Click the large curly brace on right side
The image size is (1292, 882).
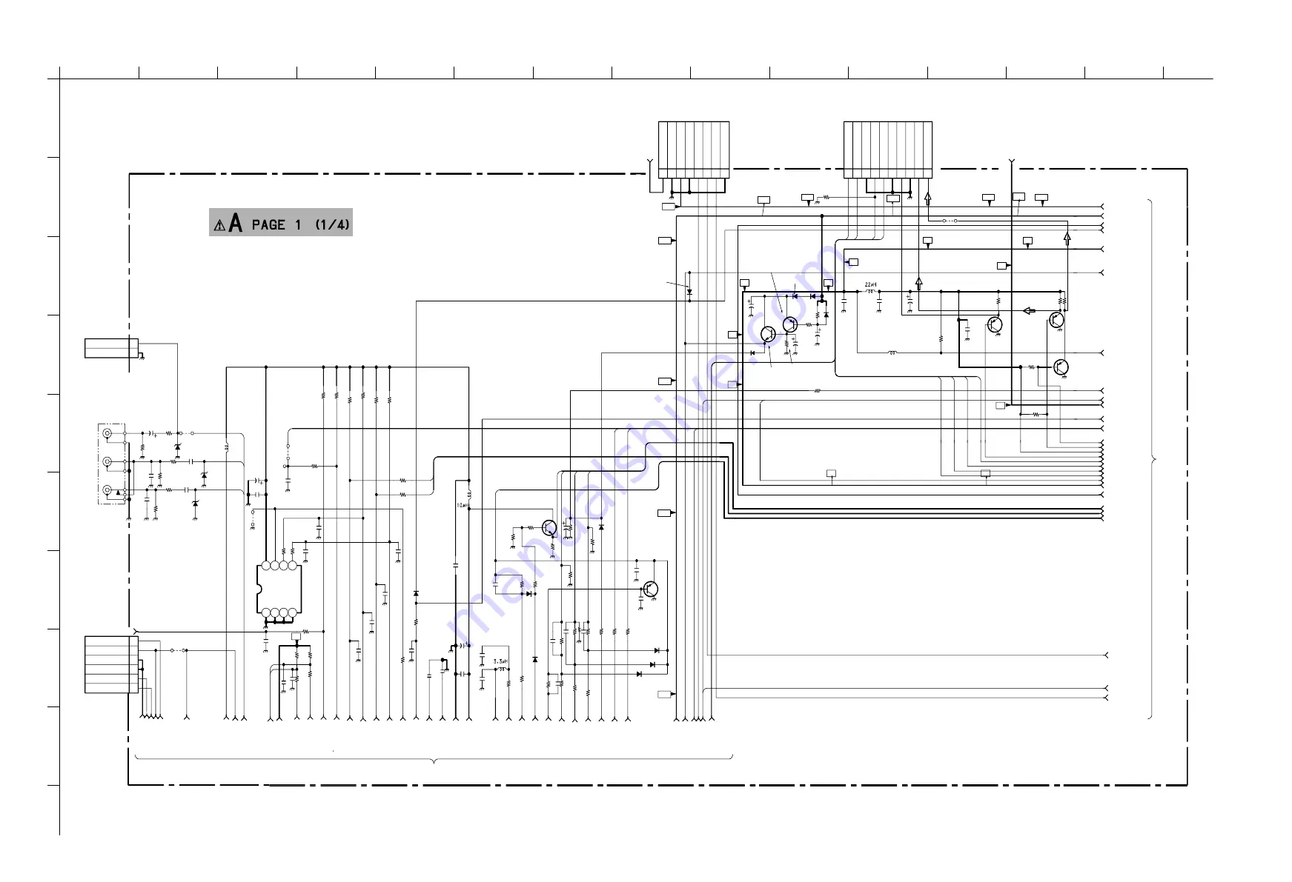pos(1151,459)
